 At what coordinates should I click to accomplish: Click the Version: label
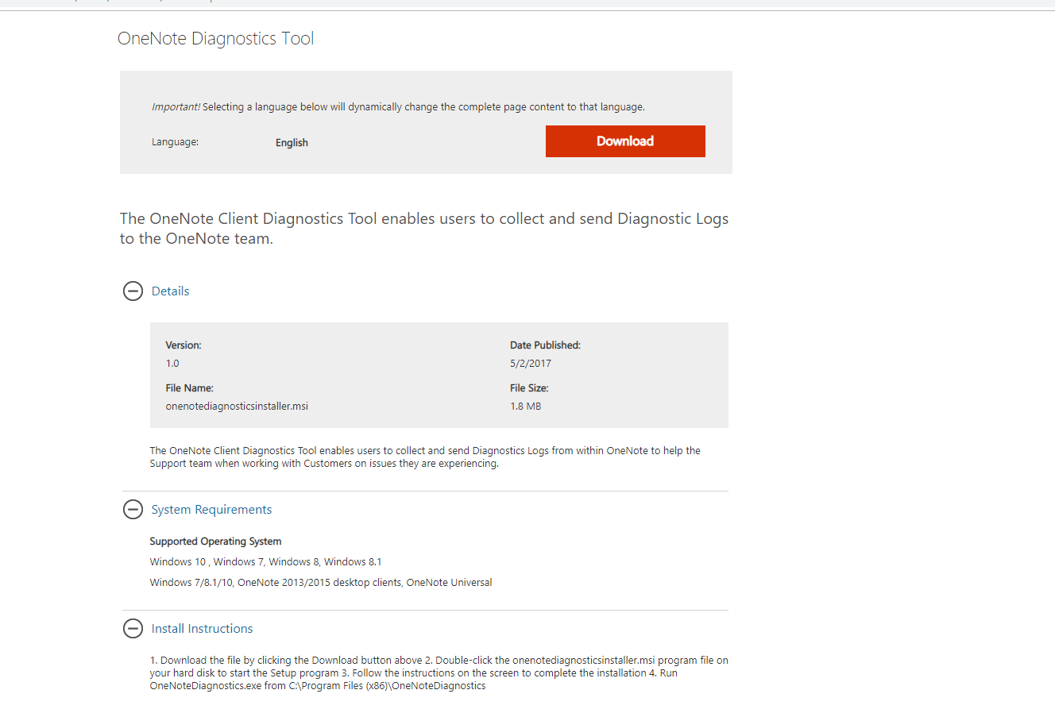(x=184, y=345)
